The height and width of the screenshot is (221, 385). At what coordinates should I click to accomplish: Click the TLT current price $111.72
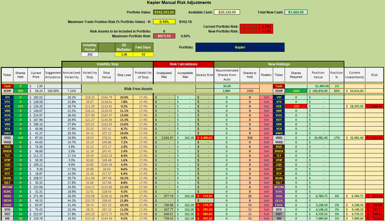click(x=36, y=156)
